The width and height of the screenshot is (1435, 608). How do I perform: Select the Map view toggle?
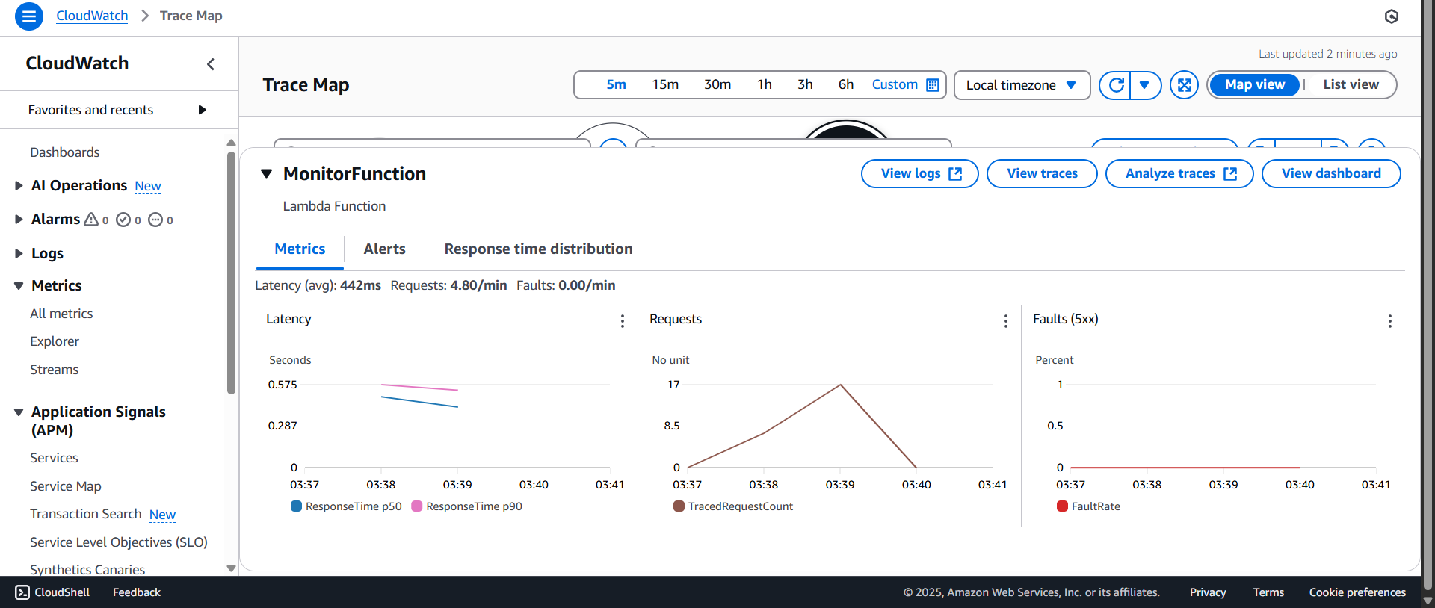1254,85
